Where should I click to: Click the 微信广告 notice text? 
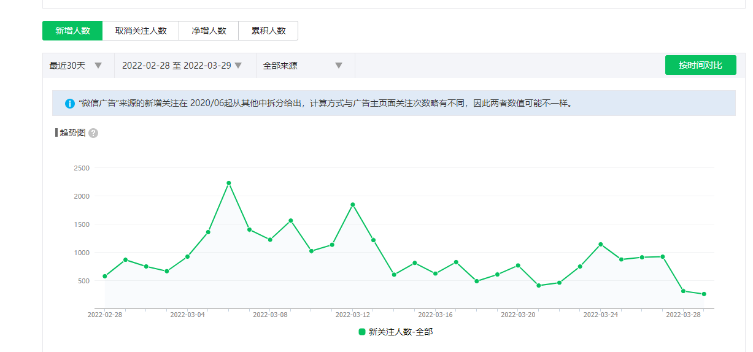pyautogui.click(x=325, y=103)
